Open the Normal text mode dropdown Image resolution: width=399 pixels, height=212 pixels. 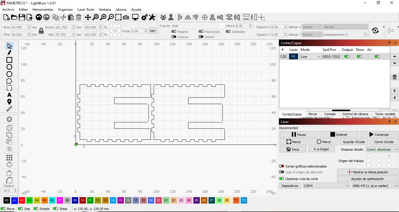tap(345, 27)
